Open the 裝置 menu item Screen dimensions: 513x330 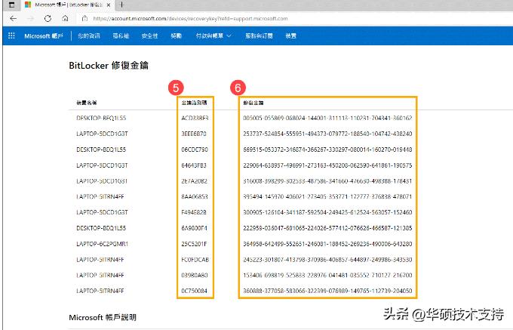pos(290,35)
